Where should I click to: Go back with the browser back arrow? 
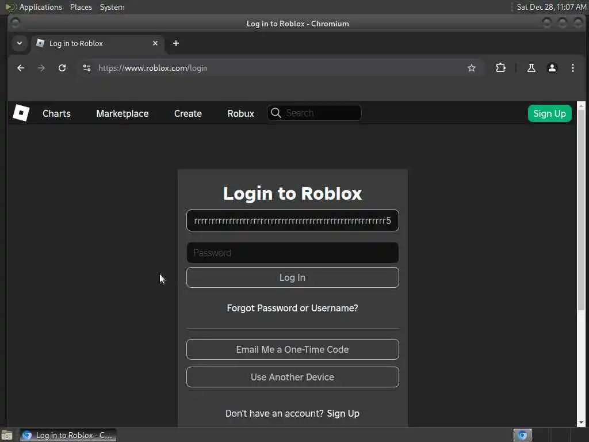(21, 68)
